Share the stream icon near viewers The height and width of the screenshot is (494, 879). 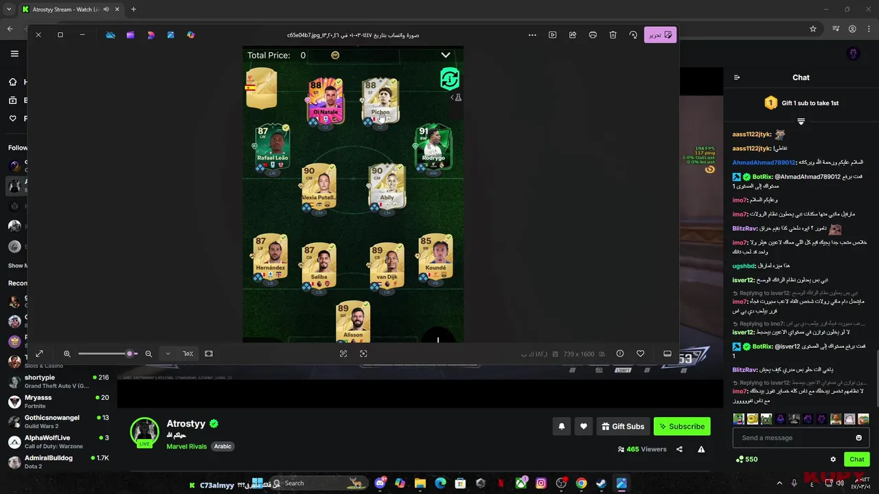click(x=679, y=449)
